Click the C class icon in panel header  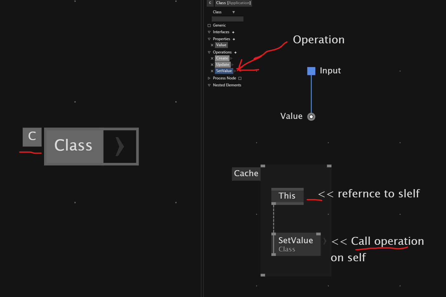coord(210,3)
